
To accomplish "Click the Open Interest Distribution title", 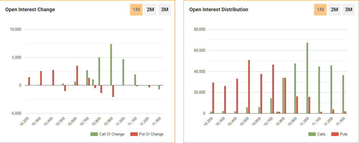I will tap(219, 10).
